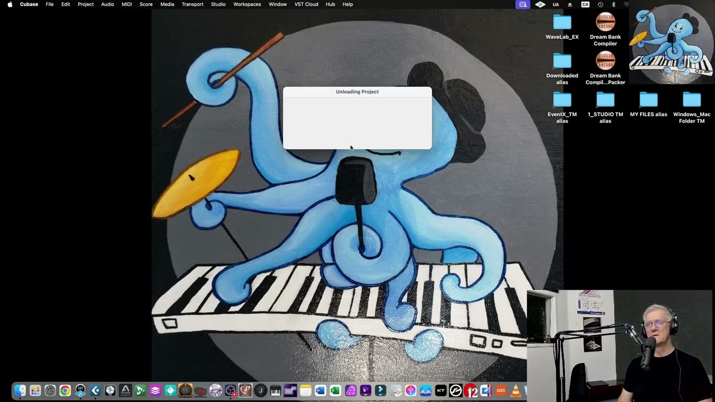Viewport: 715px width, 402px height.
Task: Select the Windows_Mac Folder TM folder
Action: (692, 107)
